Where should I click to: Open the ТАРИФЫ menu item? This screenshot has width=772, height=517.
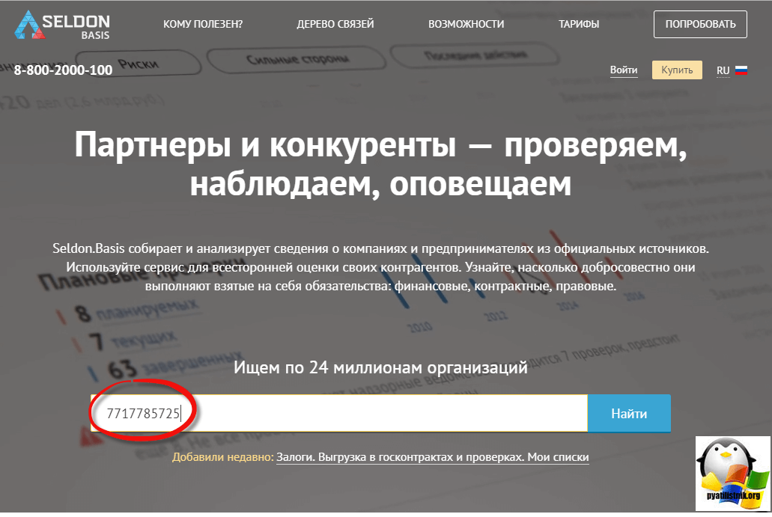[x=579, y=24]
